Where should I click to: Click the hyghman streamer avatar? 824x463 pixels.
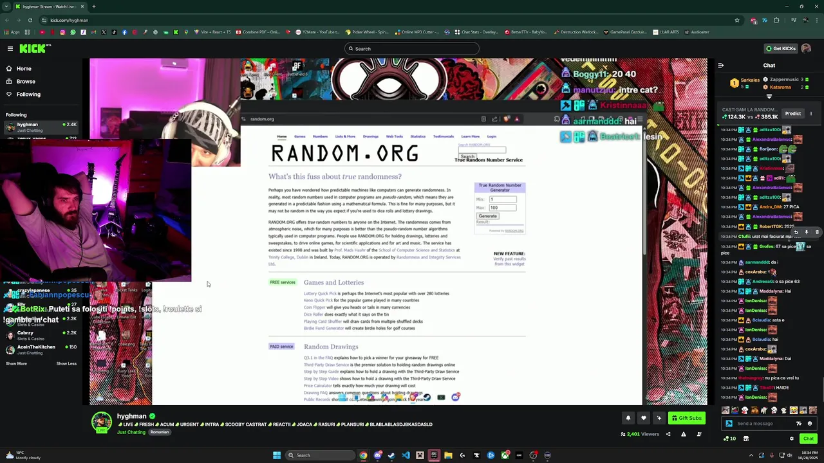(101, 422)
